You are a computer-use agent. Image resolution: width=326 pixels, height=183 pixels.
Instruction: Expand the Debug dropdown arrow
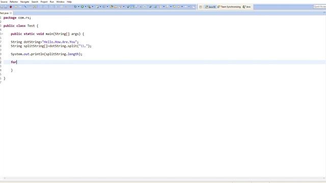(x=78, y=7)
